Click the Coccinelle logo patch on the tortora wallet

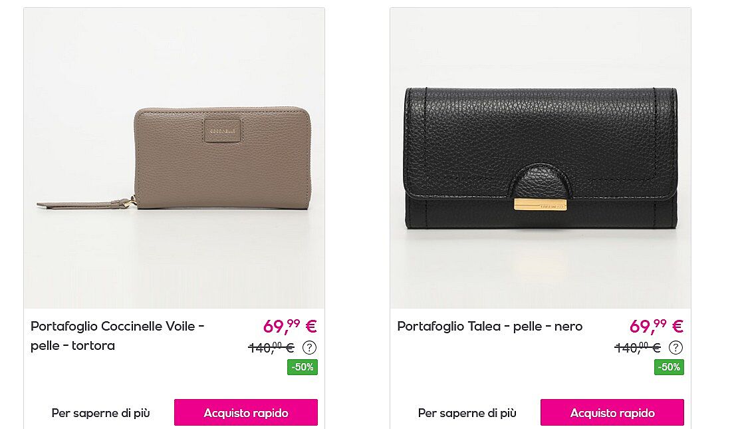pyautogui.click(x=223, y=130)
